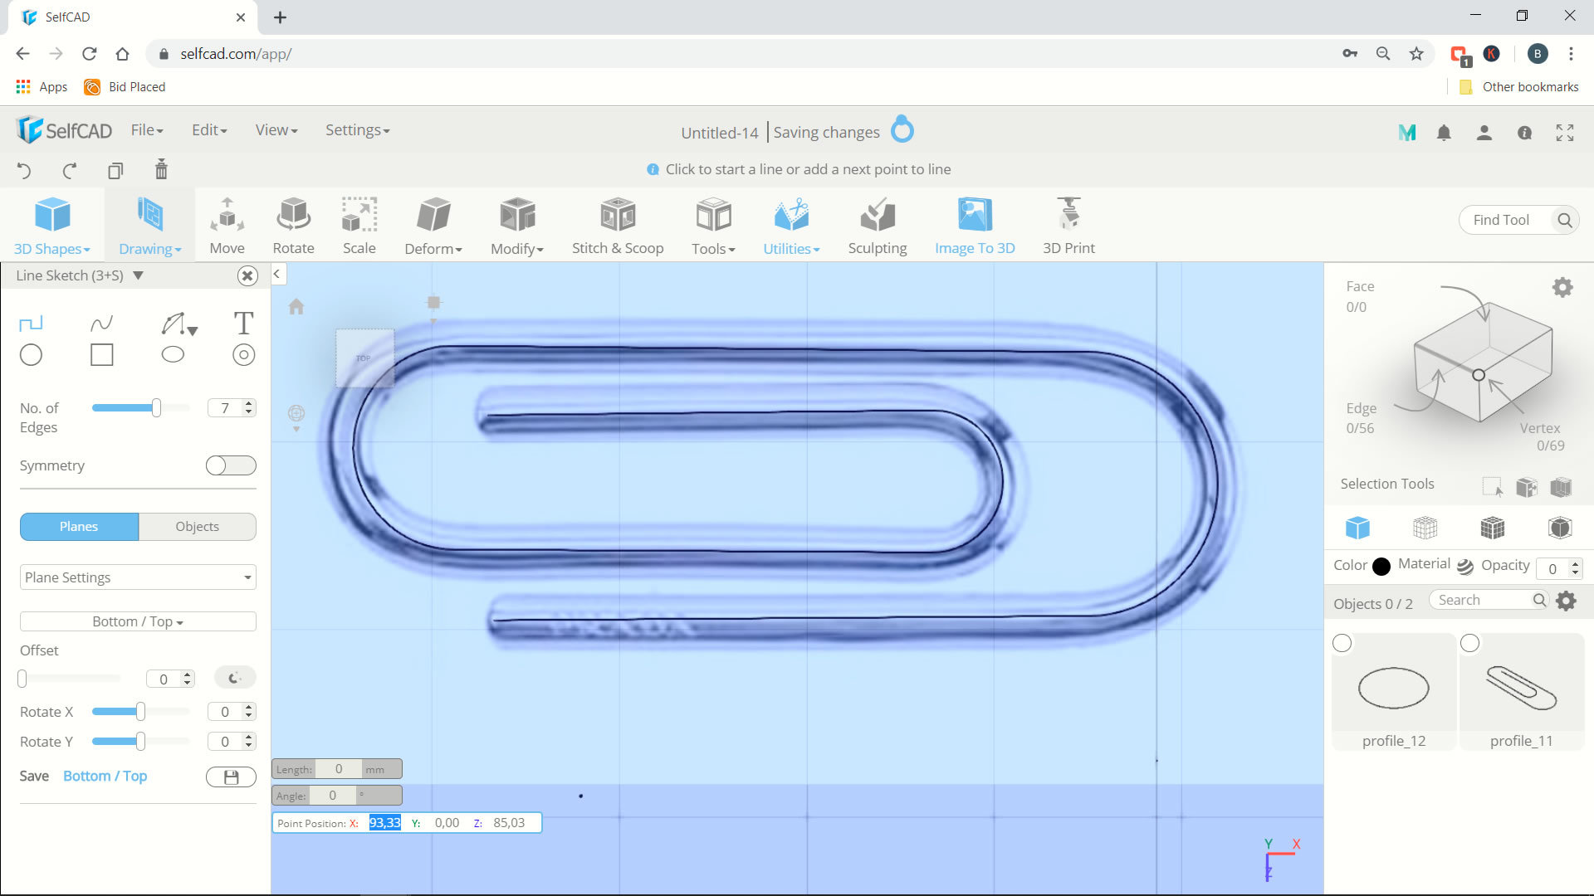Select the Image To 3D tool
1594x896 pixels.
975,224
